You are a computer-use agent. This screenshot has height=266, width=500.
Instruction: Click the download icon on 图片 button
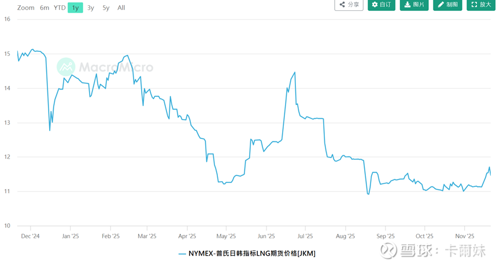tap(408, 5)
